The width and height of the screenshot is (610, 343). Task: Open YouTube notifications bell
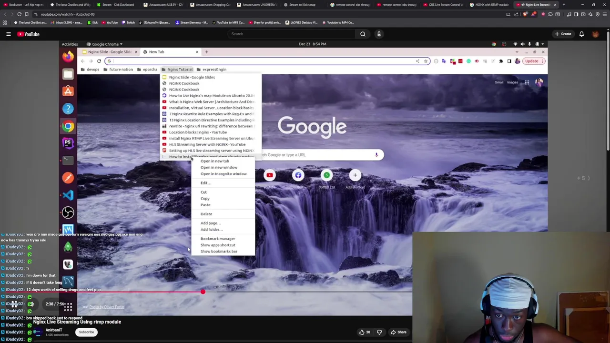click(x=581, y=34)
